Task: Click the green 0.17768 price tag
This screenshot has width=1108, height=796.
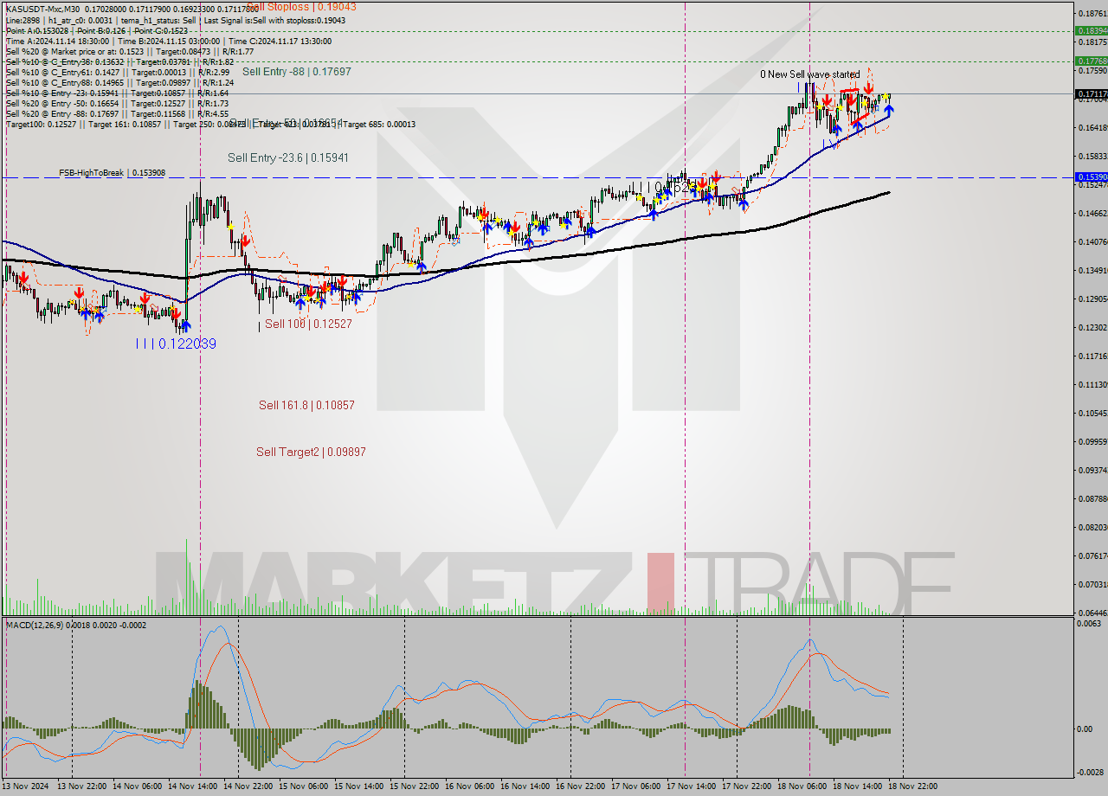Action: tap(1091, 61)
